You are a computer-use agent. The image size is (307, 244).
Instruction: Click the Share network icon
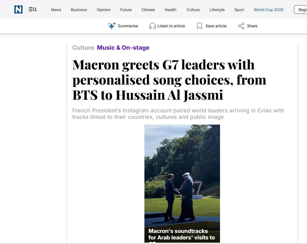click(241, 26)
